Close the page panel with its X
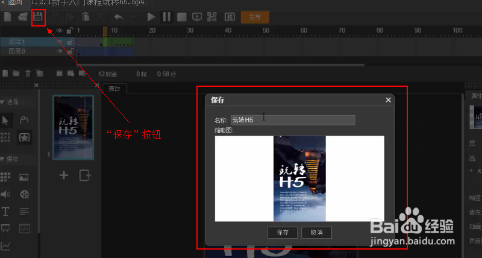482x258 pixels. pos(97,85)
